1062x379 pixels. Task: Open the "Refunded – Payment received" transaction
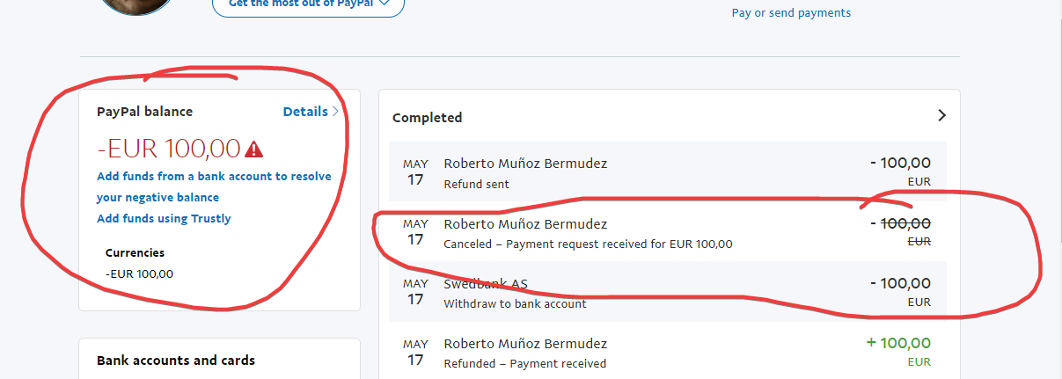[x=667, y=353]
